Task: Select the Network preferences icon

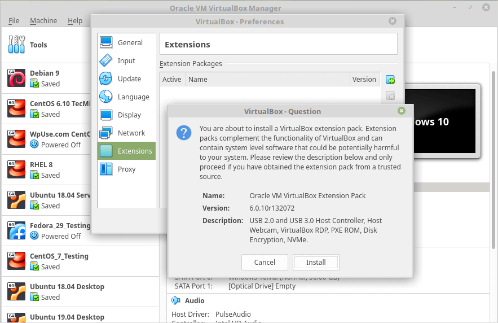Action: coord(106,133)
